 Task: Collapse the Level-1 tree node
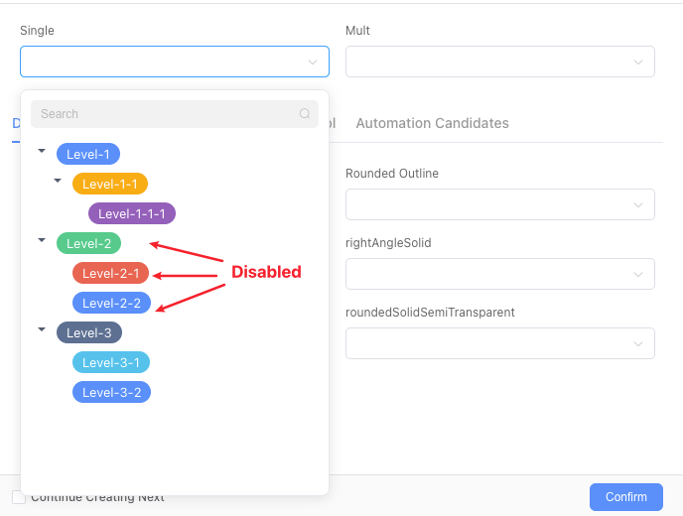(42, 151)
